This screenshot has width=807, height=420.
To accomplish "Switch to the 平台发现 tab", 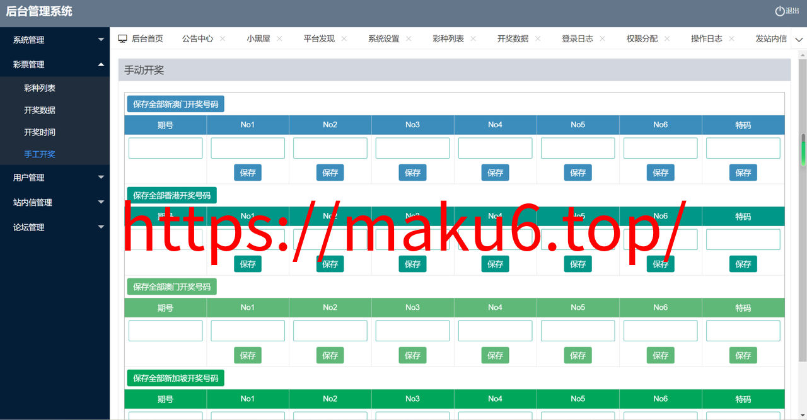I will (x=319, y=38).
